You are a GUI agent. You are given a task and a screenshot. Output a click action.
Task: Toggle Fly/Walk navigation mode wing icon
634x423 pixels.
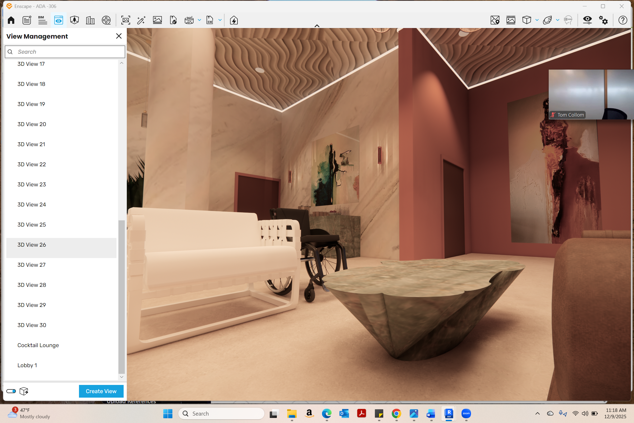coord(547,20)
